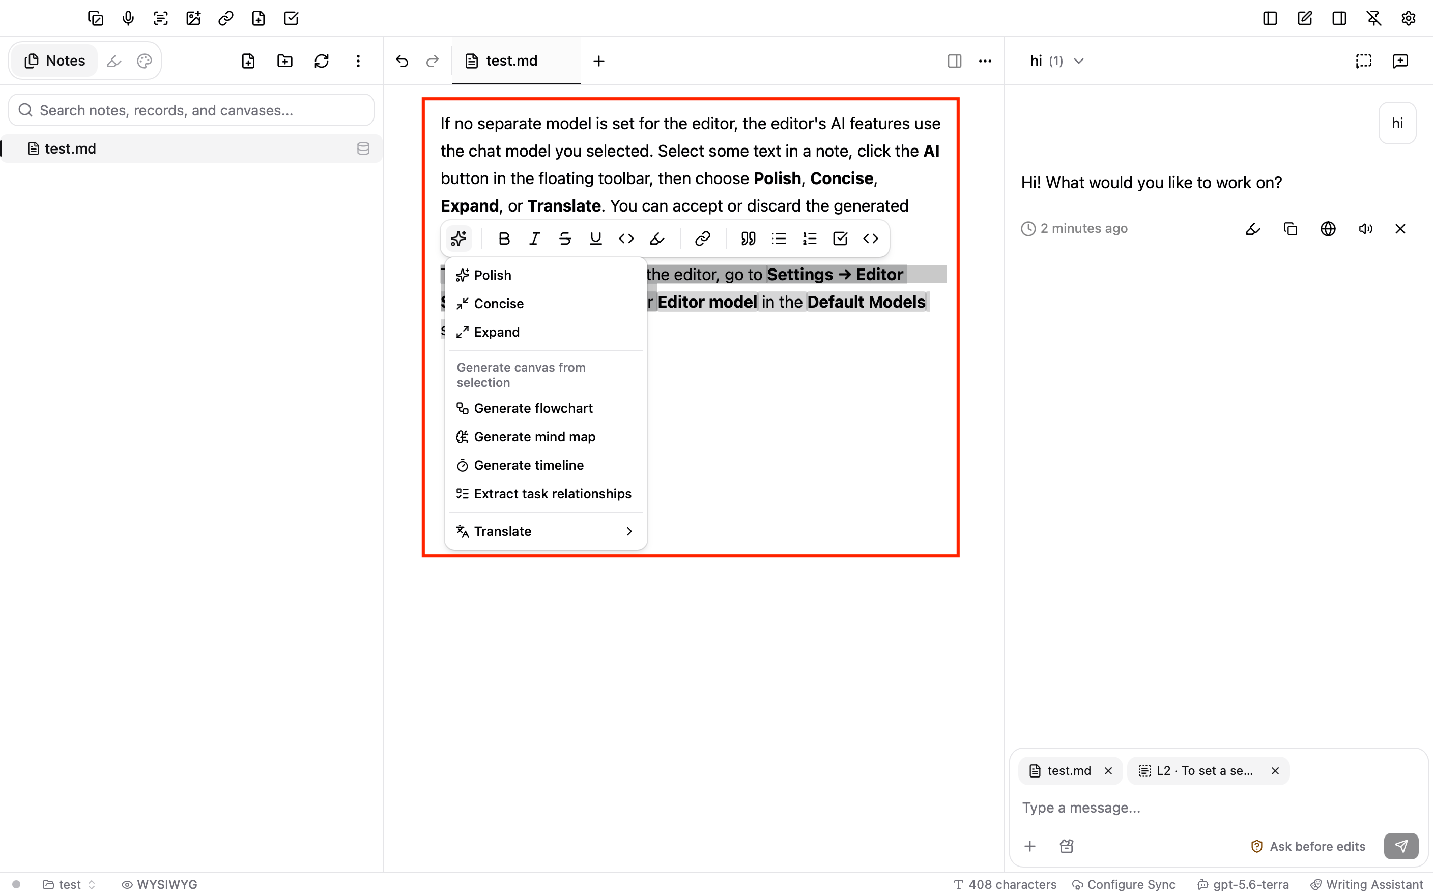
Task: Make selection a bulleted list
Action: point(779,238)
